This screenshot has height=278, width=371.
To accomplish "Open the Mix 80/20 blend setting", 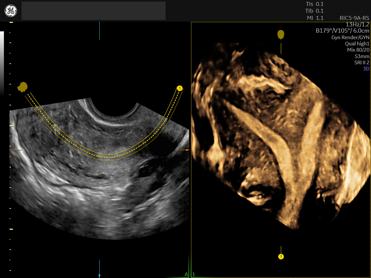I will 359,50.
